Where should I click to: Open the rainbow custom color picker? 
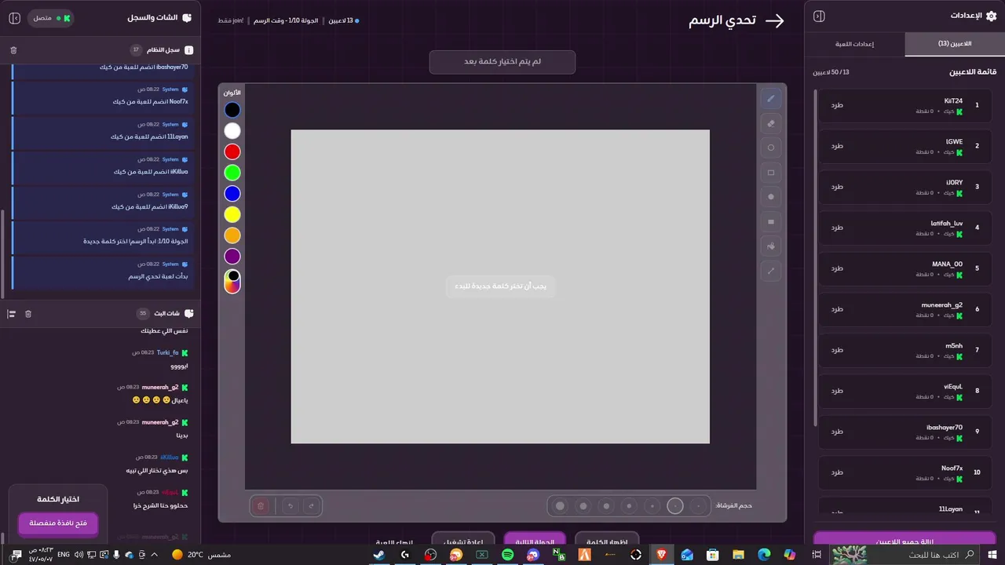[x=232, y=282]
